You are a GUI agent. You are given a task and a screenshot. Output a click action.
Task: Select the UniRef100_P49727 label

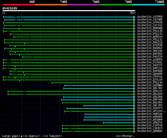(x=150, y=65)
